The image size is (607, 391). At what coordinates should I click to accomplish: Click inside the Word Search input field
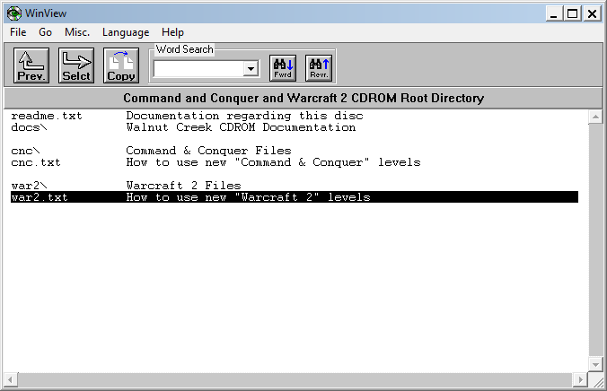[198, 69]
